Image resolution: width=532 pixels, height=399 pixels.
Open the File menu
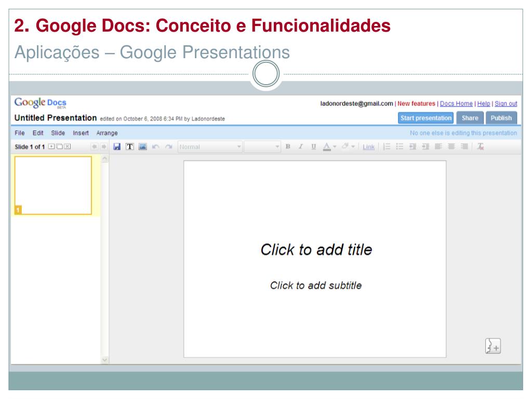[20, 133]
